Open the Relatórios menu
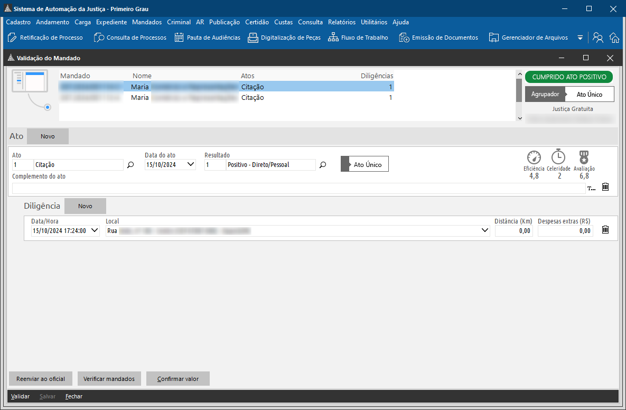 (x=341, y=22)
